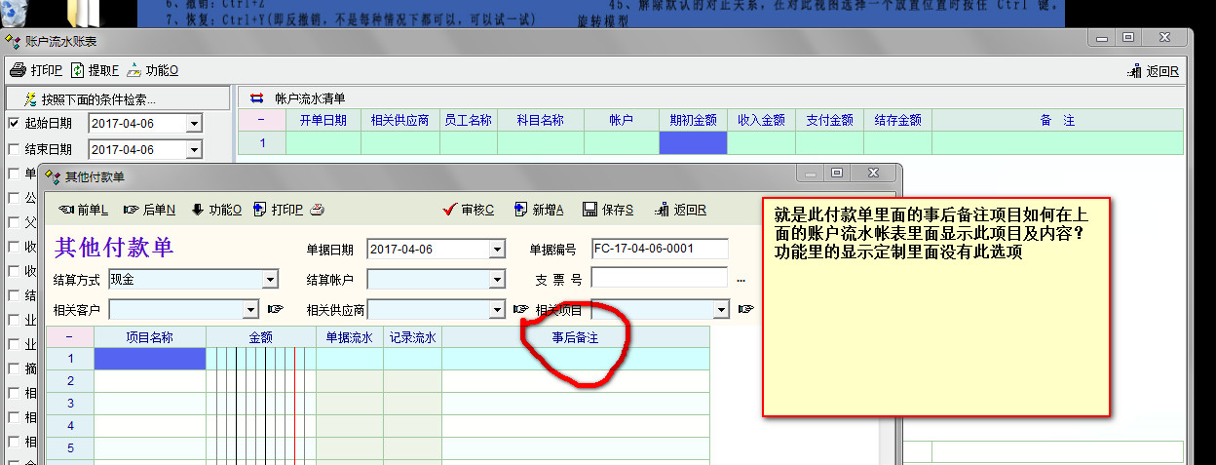Expand the 结算方式 dropdown showing 现金
This screenshot has height=465, width=1216.
coord(271,280)
